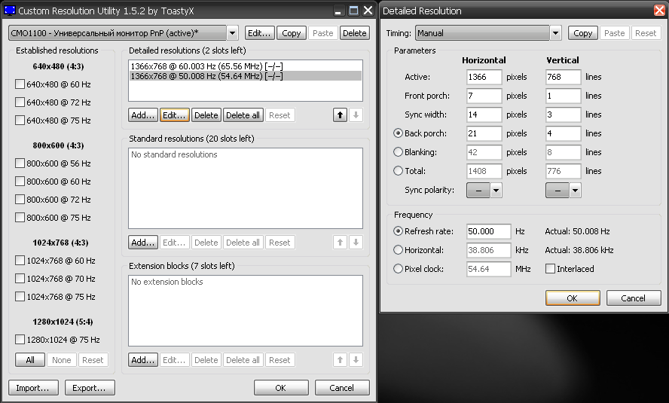Open the Timing dropdown set to Manual
The width and height of the screenshot is (669, 403).
pyautogui.click(x=556, y=33)
